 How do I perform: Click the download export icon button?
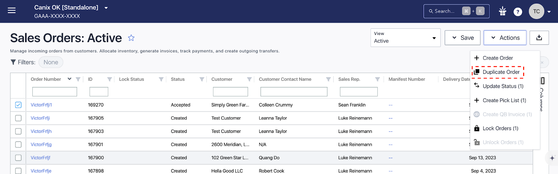point(539,38)
